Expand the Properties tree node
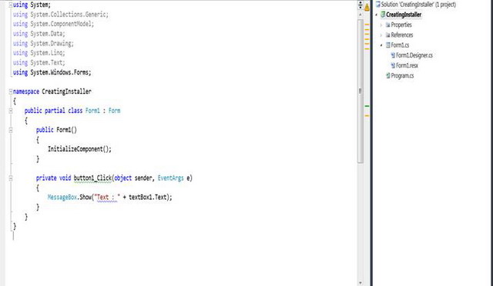Image resolution: width=493 pixels, height=286 pixels. coord(381,25)
